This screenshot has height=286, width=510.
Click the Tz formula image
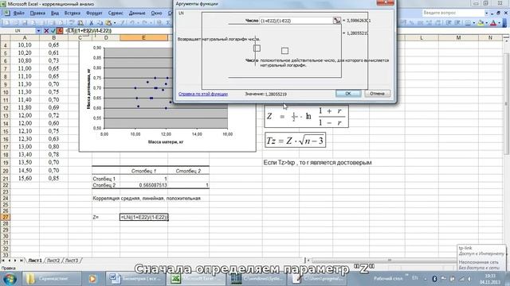[x=295, y=141]
